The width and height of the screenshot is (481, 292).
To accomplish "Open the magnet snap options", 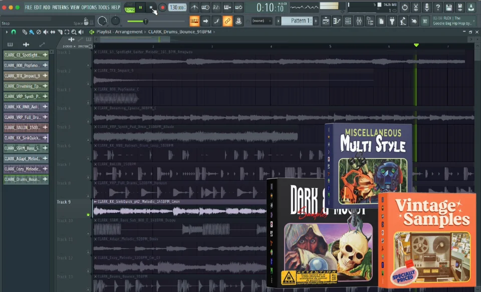I will click(x=14, y=32).
